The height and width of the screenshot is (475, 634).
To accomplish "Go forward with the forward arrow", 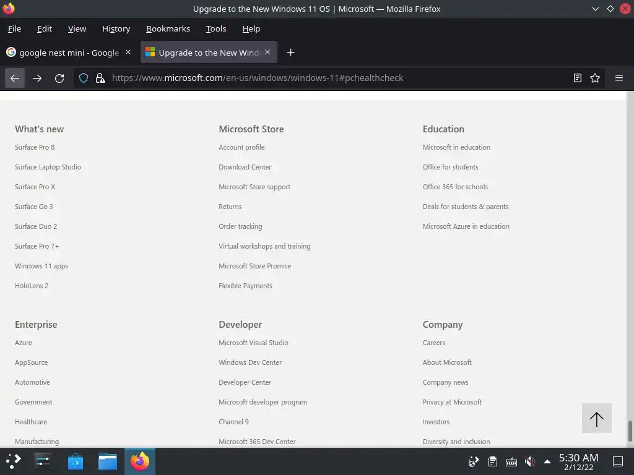I will pos(37,78).
